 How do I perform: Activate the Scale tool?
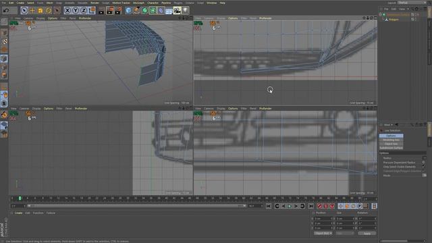(x=40, y=11)
